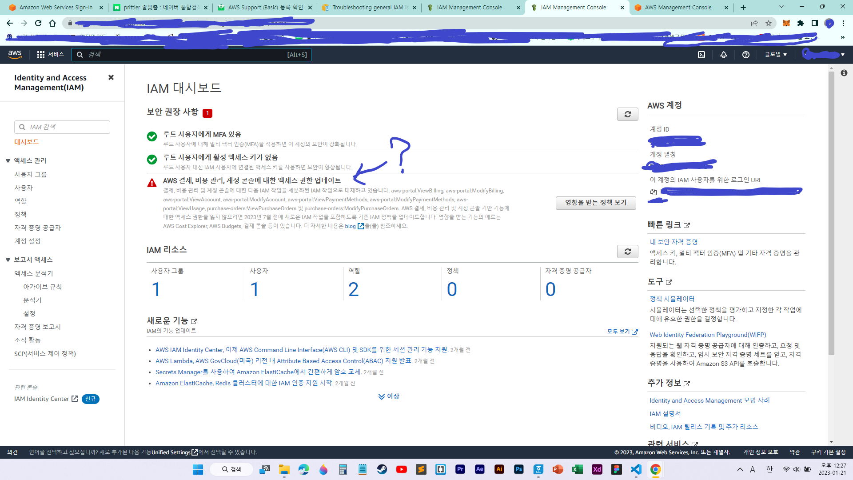This screenshot has width=853, height=480.
Task: Open 의견 feedback in footer
Action: 12,452
